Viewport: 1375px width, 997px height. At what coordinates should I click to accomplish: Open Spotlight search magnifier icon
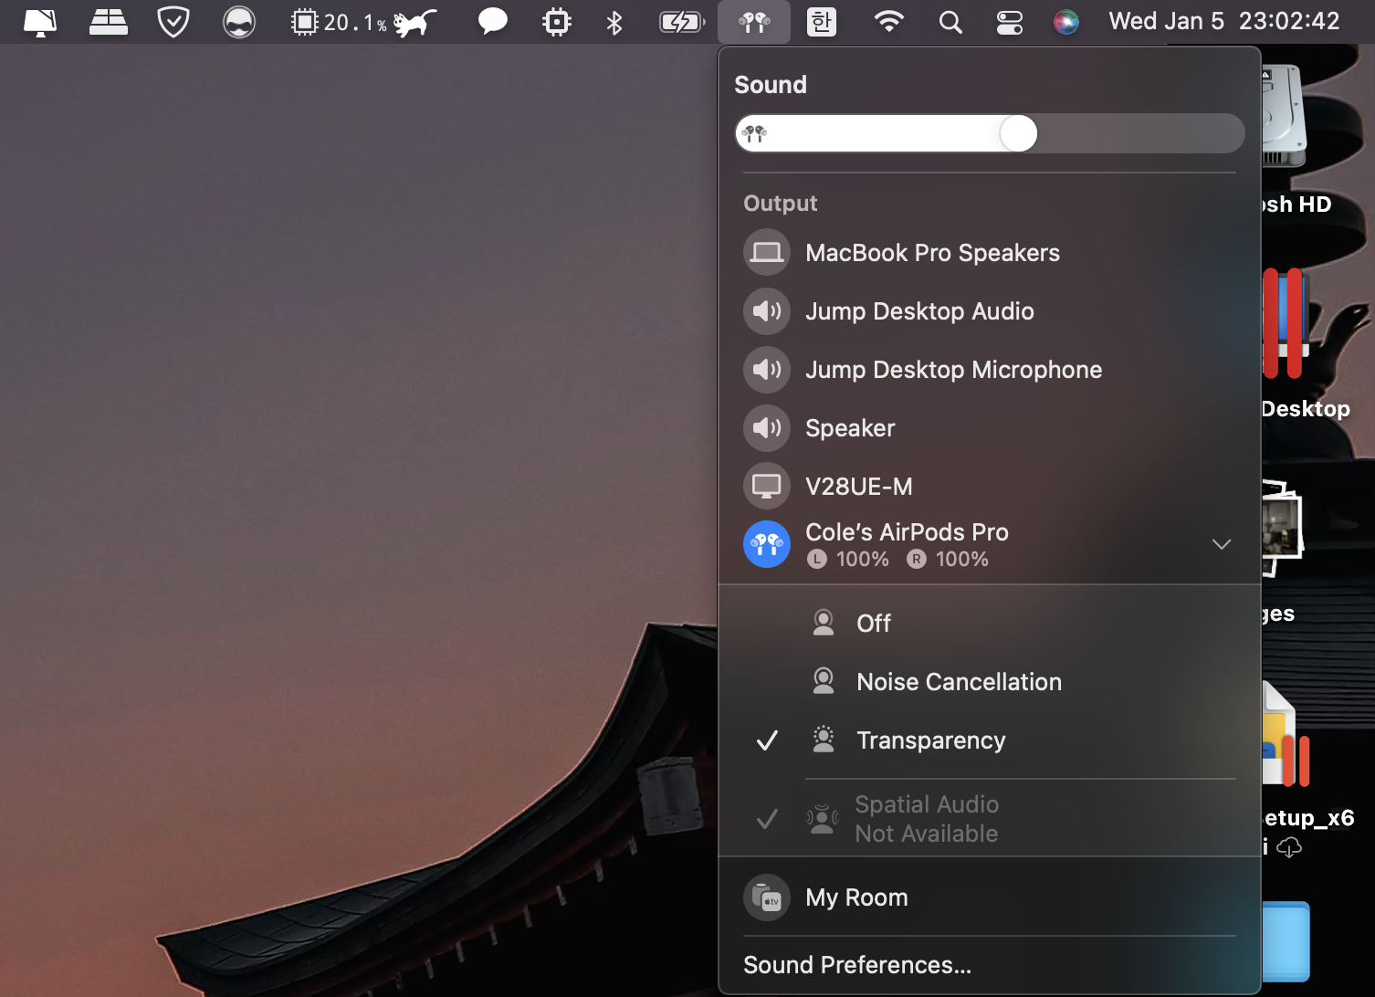(950, 22)
